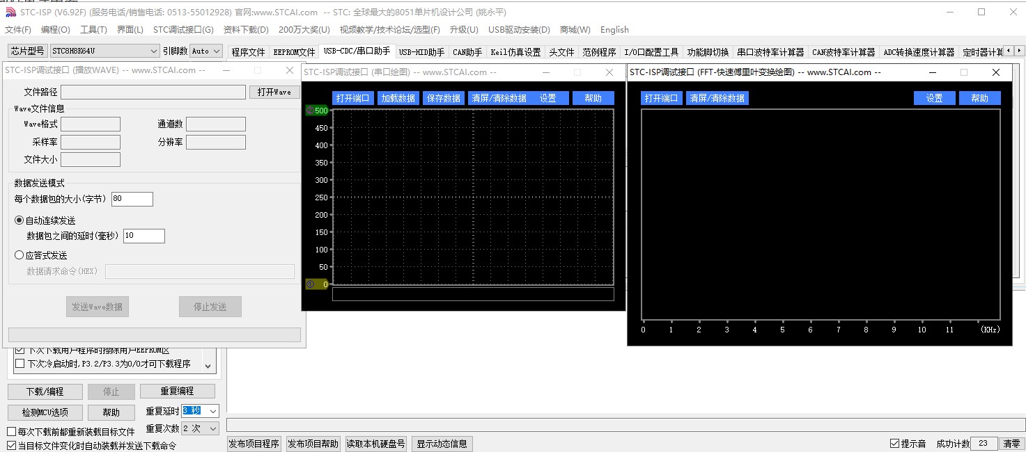Close the FFT plot debug window
Screen dimensions: 1026x452
pyautogui.click(x=995, y=72)
